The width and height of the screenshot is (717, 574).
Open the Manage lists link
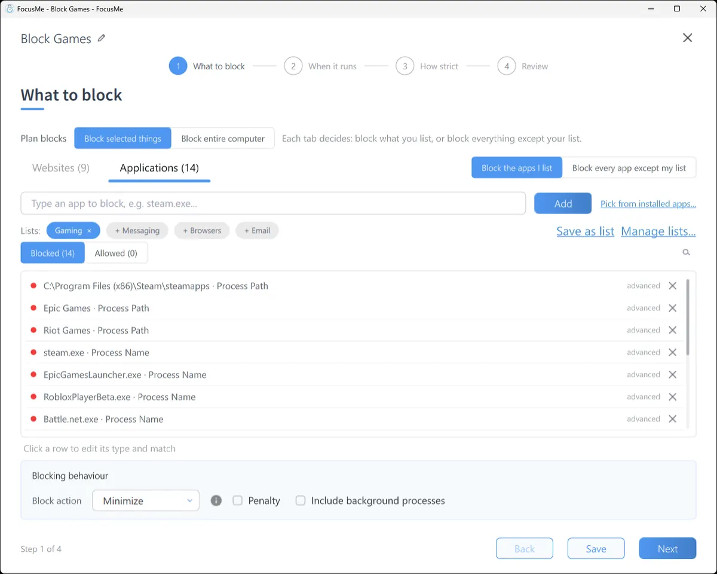point(658,231)
